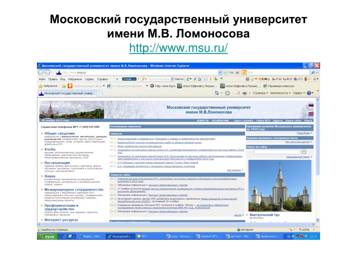Open the Наука section link
The width and height of the screenshot is (357, 268).
(x=50, y=176)
